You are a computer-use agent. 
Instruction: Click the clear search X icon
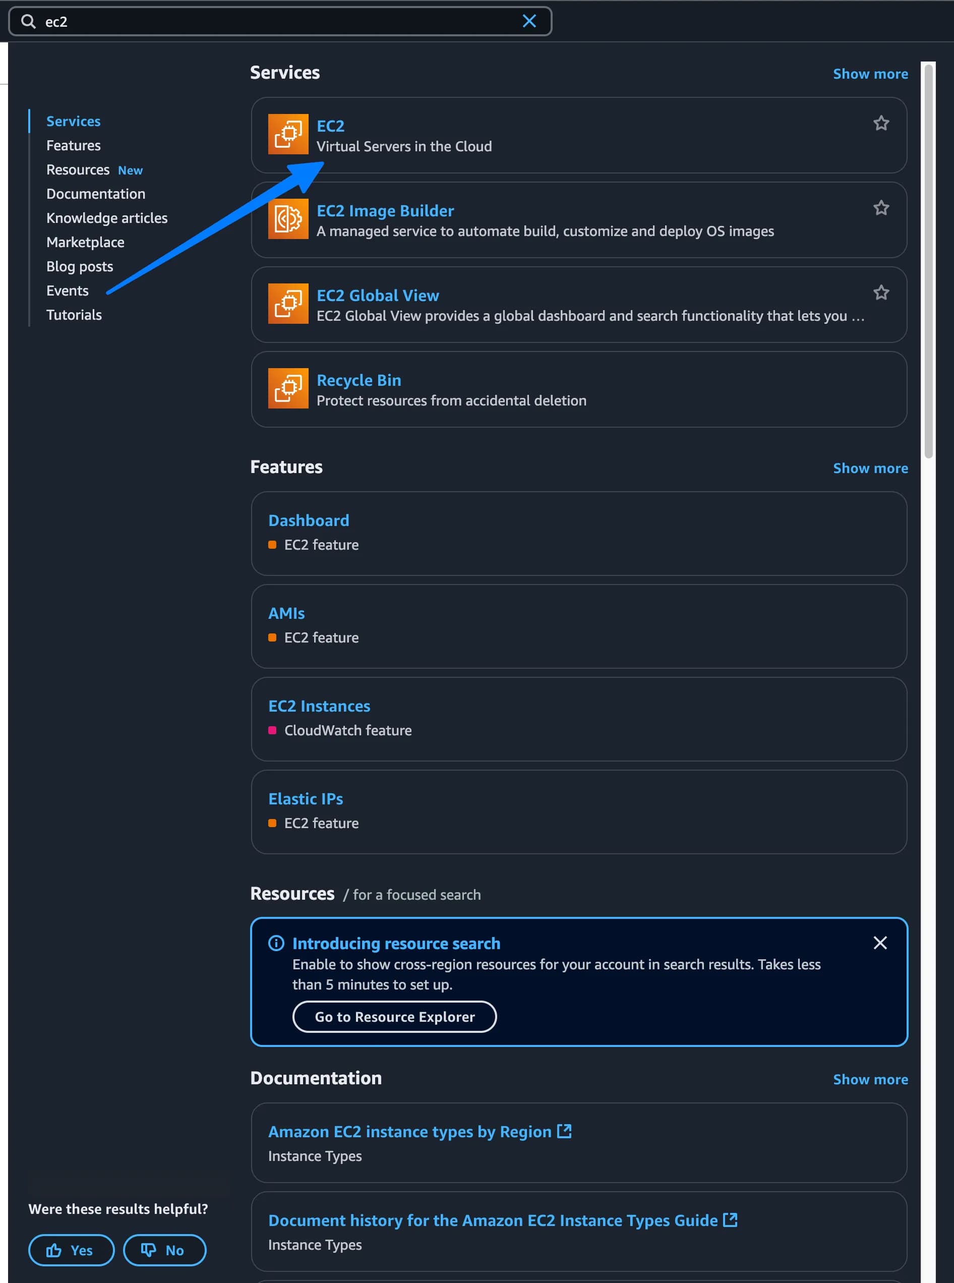coord(529,20)
